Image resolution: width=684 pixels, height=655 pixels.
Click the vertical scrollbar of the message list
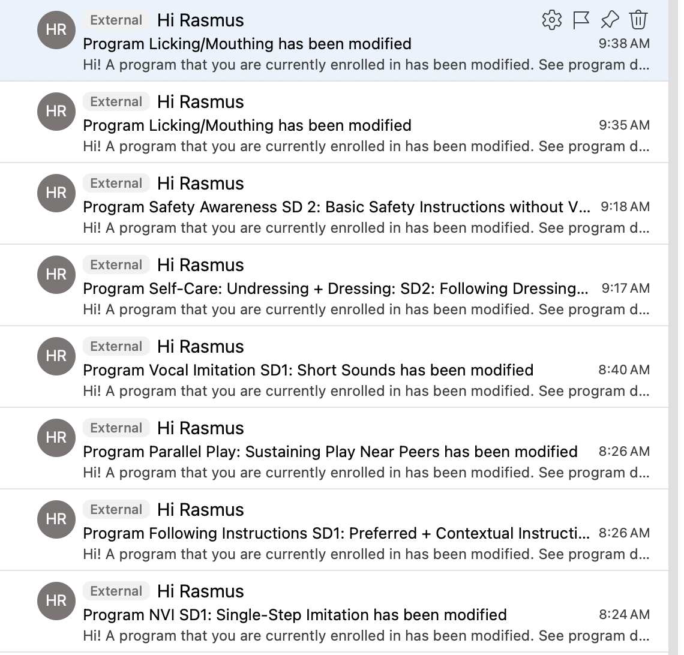tap(674, 327)
